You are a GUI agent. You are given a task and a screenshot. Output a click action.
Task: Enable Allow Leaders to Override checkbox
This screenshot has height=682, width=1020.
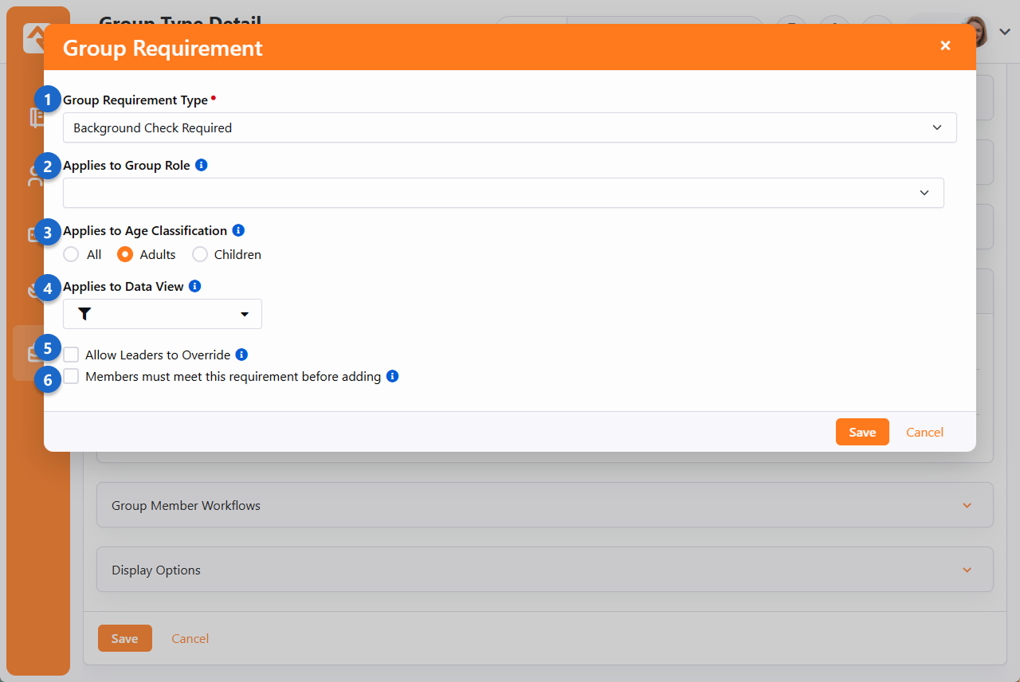(x=72, y=355)
